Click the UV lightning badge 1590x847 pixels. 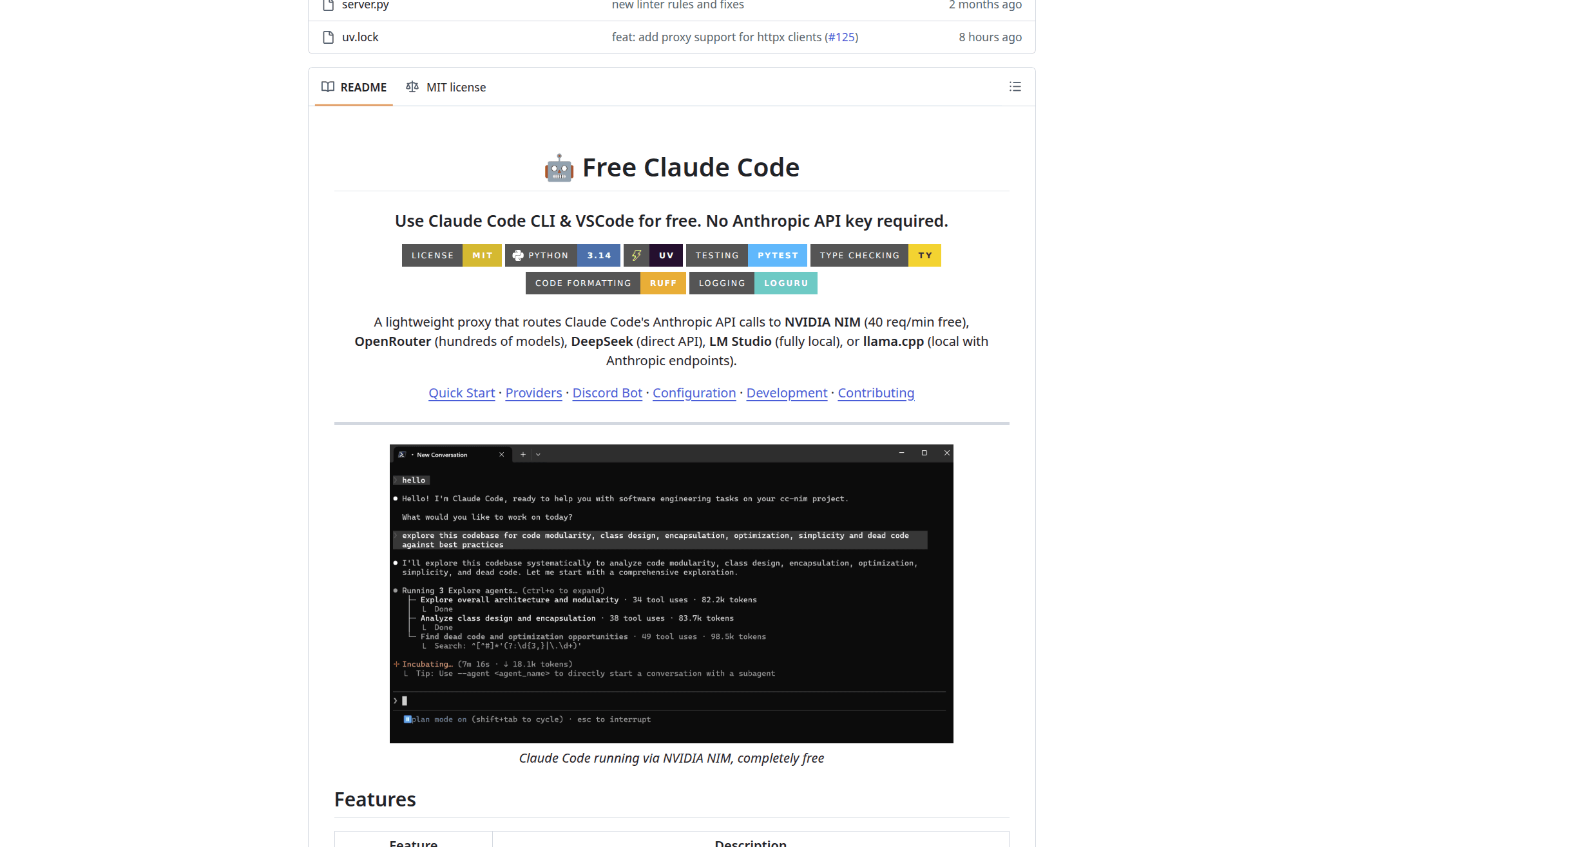point(653,256)
